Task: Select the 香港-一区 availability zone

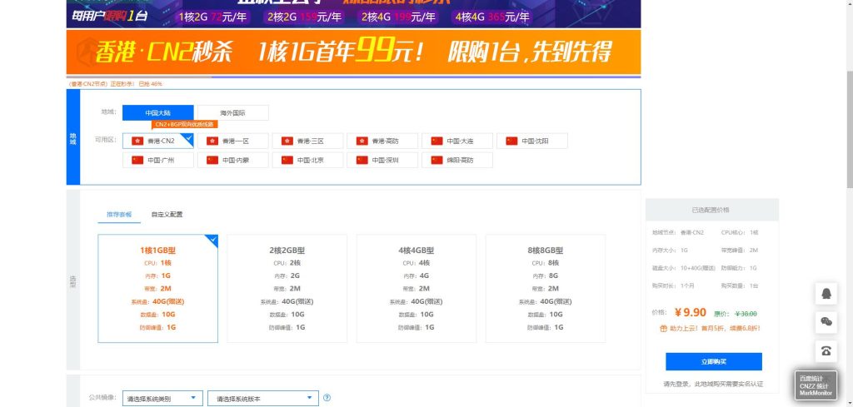Action: coord(233,141)
